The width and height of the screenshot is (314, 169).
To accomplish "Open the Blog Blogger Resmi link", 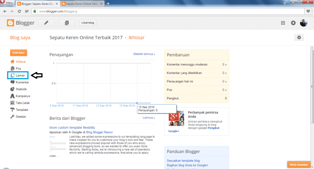I will 99,132.
